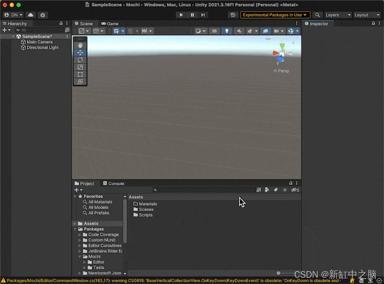This screenshot has width=384, height=284.
Task: Lock the Inspector panel
Action: pyautogui.click(x=373, y=23)
